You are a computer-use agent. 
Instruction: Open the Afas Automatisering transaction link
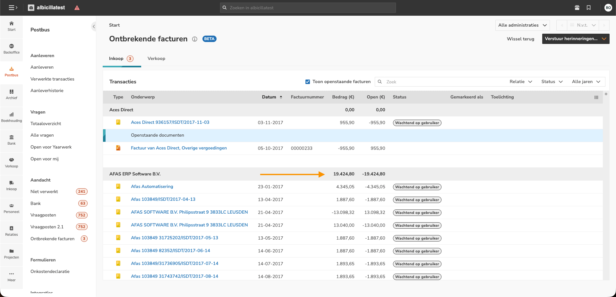152,187
